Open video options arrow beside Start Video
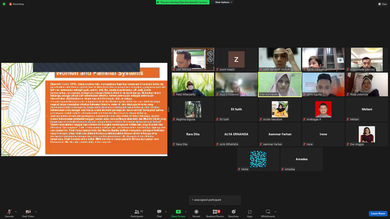Viewport: 390px width, 219px height. click(36, 212)
